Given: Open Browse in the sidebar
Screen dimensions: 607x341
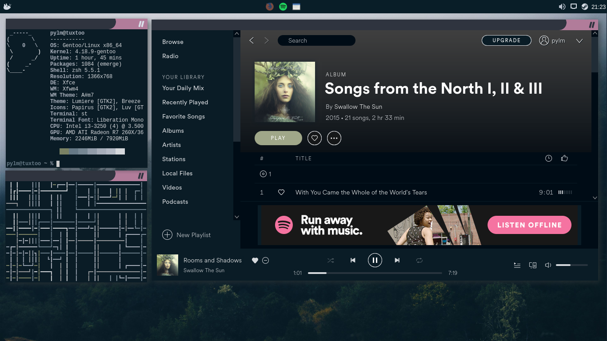Looking at the screenshot, I should click(x=173, y=42).
